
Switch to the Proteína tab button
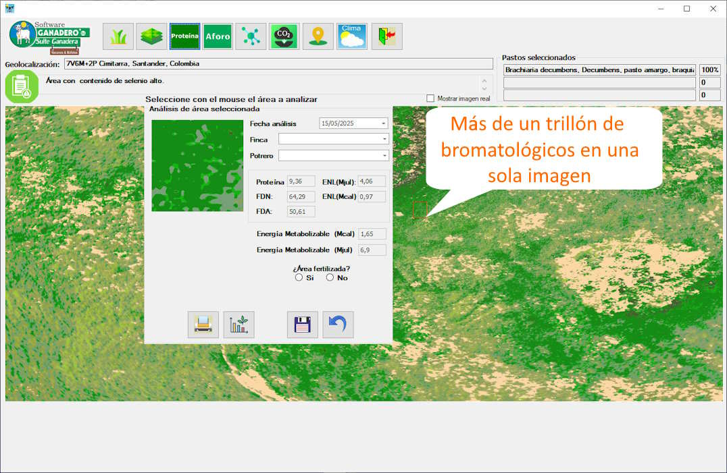click(x=184, y=36)
